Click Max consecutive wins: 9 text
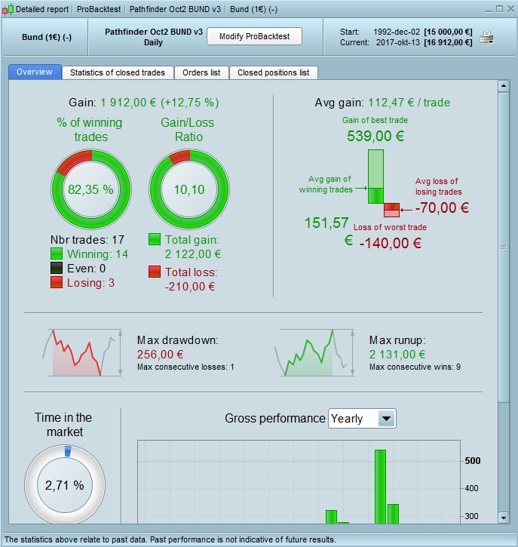The width and height of the screenshot is (518, 547). (x=415, y=367)
